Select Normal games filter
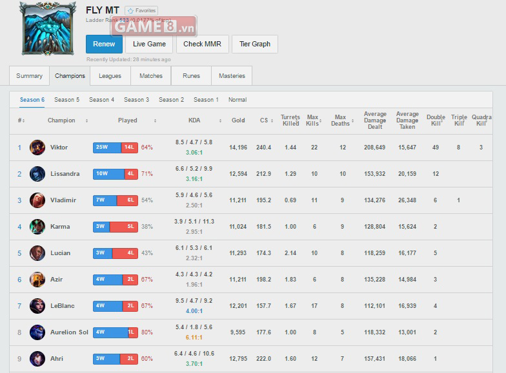The height and width of the screenshot is (373, 506). (238, 100)
